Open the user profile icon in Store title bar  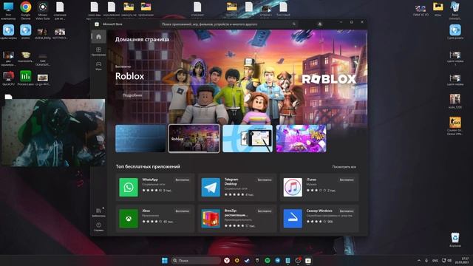[x=320, y=24]
